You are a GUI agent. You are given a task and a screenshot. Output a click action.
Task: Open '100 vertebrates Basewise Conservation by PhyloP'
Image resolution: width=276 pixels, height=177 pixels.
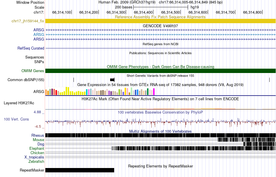tap(160, 112)
